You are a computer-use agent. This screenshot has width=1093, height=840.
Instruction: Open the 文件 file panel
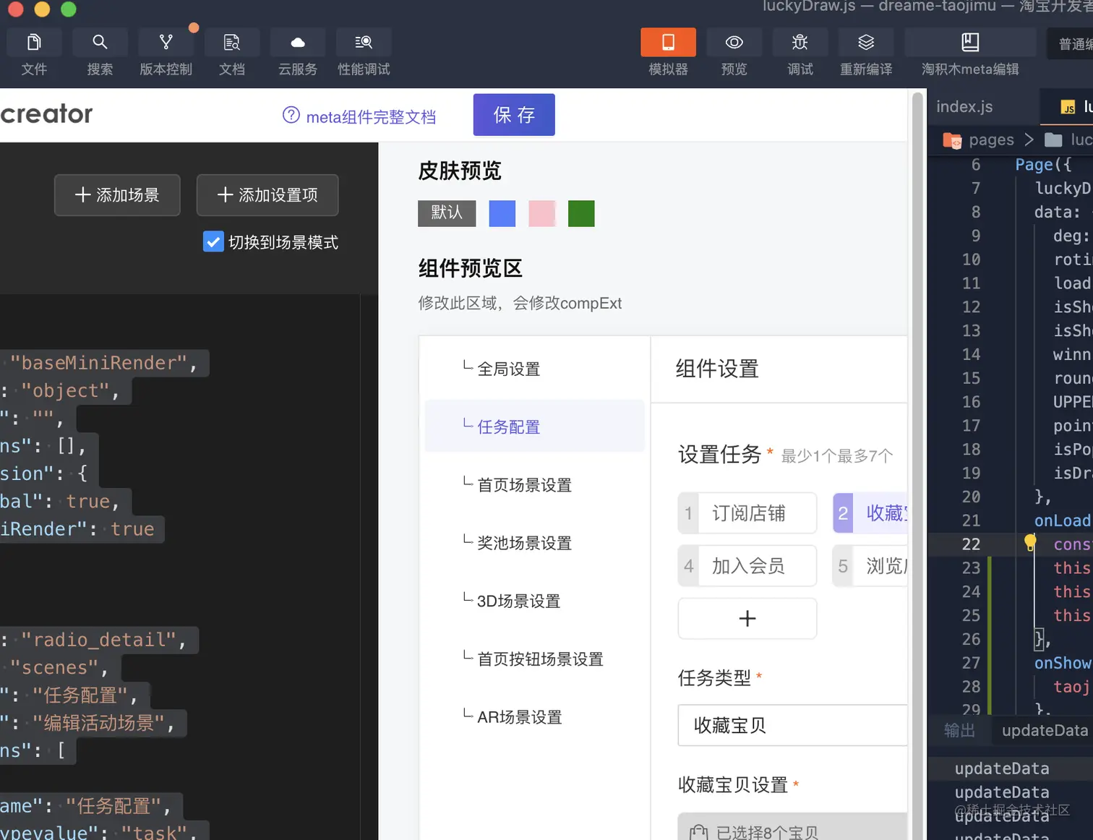point(34,52)
